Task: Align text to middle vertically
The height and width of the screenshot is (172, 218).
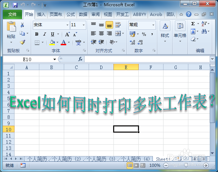Action: (101, 25)
